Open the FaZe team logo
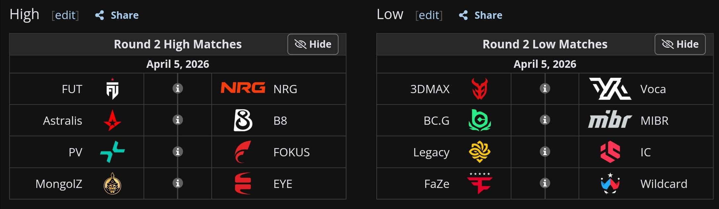Screen dimensions: 719x209 (x=479, y=183)
